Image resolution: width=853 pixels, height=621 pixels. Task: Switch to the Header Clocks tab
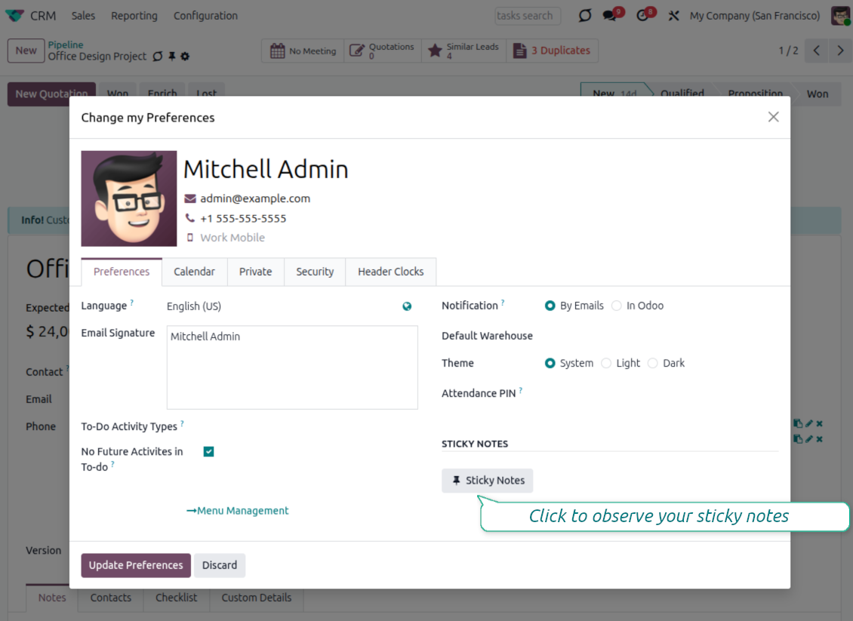point(390,272)
